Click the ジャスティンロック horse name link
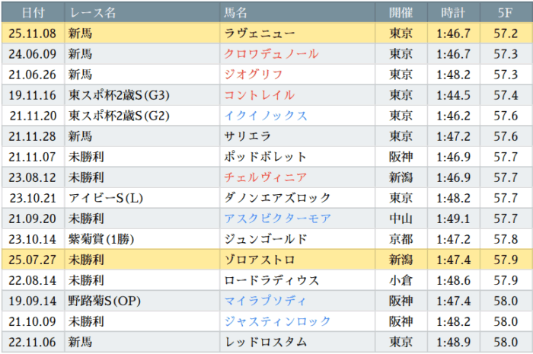The height and width of the screenshot is (354, 533). (277, 321)
